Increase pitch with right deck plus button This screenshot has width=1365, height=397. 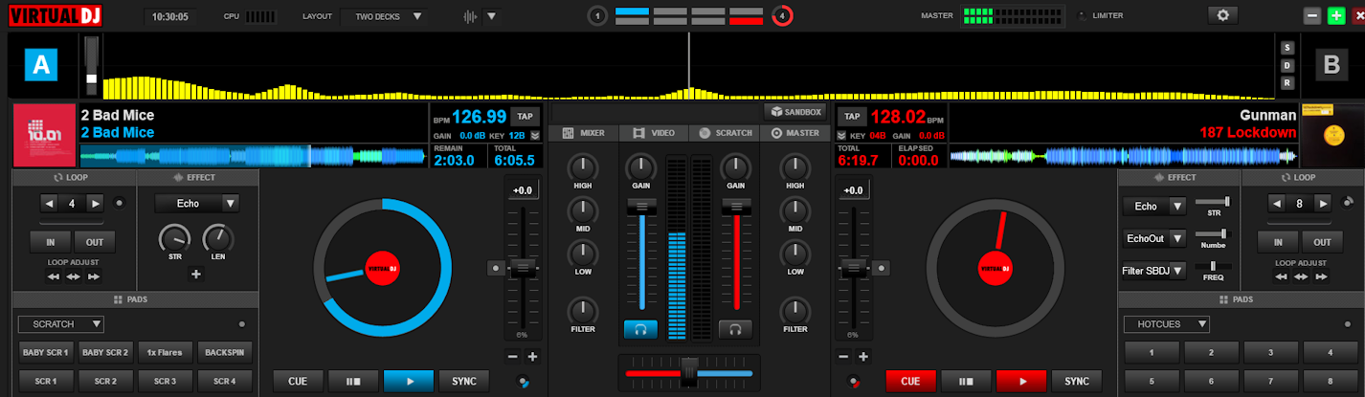(x=863, y=357)
